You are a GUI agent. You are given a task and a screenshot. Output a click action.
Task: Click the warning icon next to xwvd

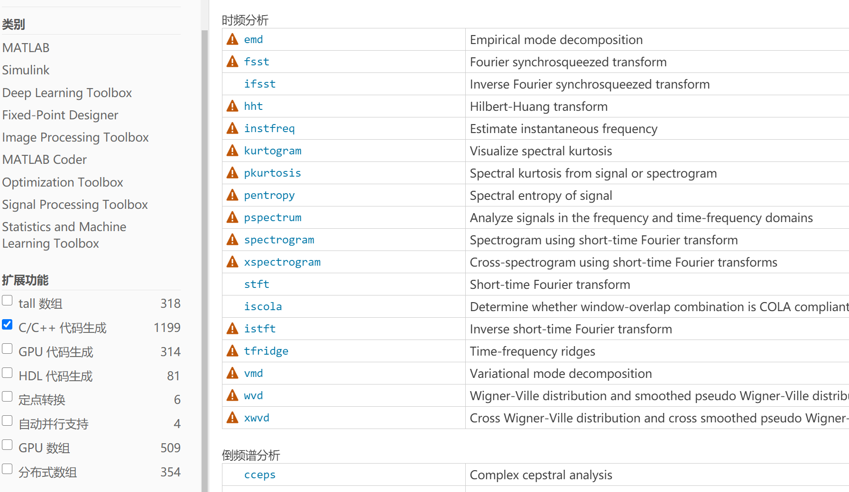pyautogui.click(x=232, y=418)
